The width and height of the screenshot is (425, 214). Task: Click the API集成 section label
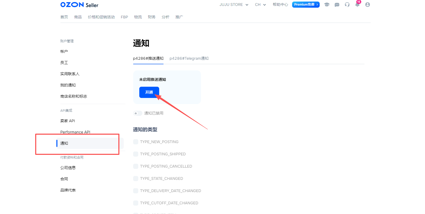(66, 110)
